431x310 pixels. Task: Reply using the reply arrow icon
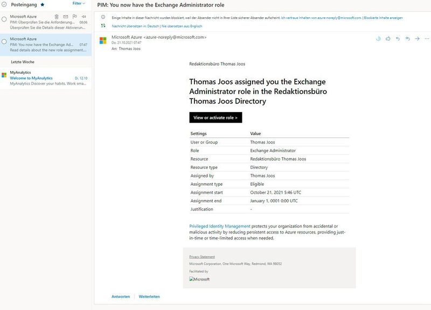398,39
